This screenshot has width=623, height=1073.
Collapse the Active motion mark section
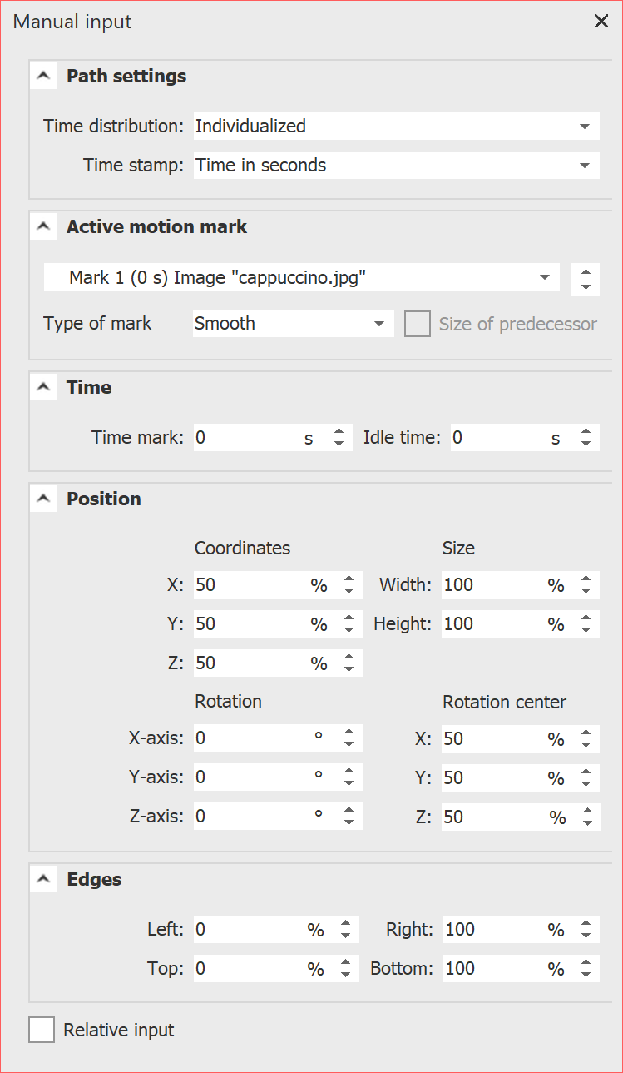43,226
